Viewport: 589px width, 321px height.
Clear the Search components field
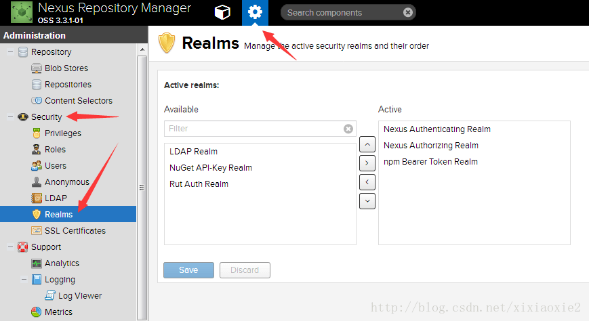pos(407,12)
